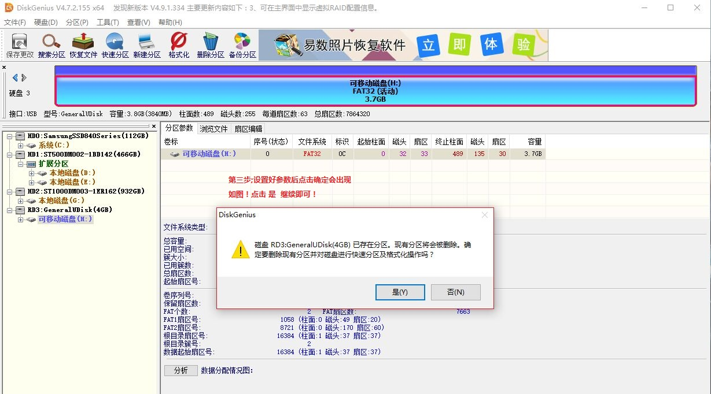Close the disk map pane with its X
The width and height of the screenshot is (711, 394).
click(x=4, y=68)
